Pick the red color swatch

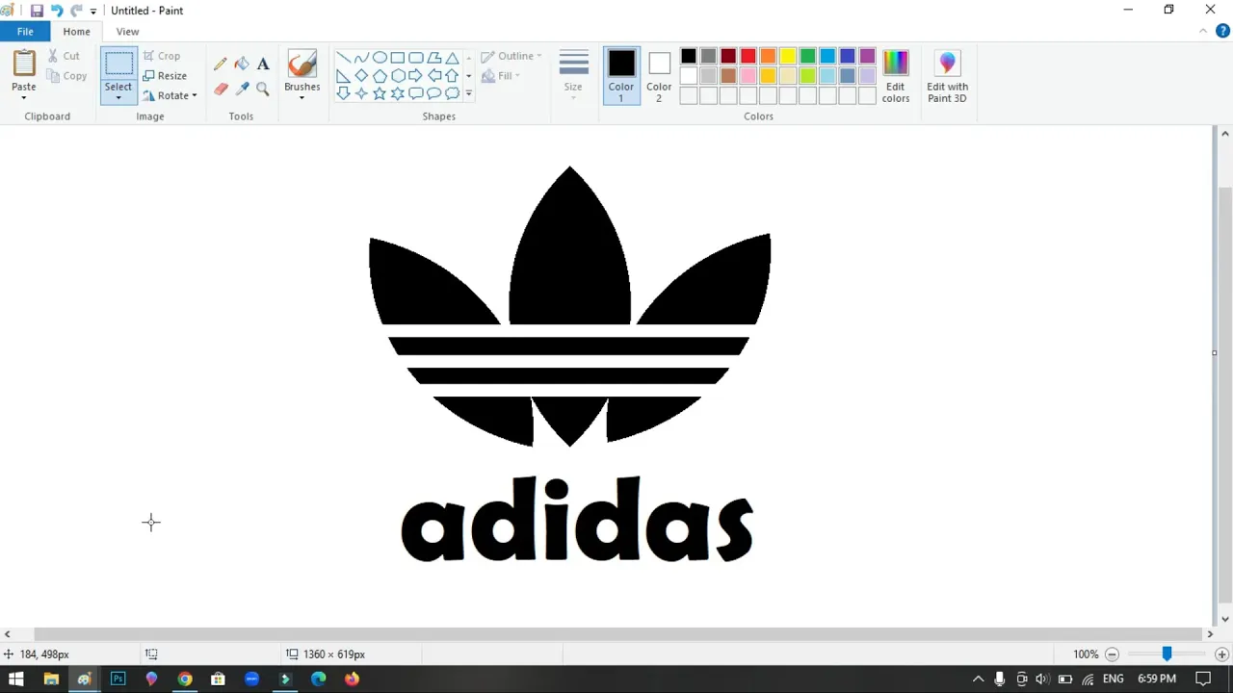748,56
